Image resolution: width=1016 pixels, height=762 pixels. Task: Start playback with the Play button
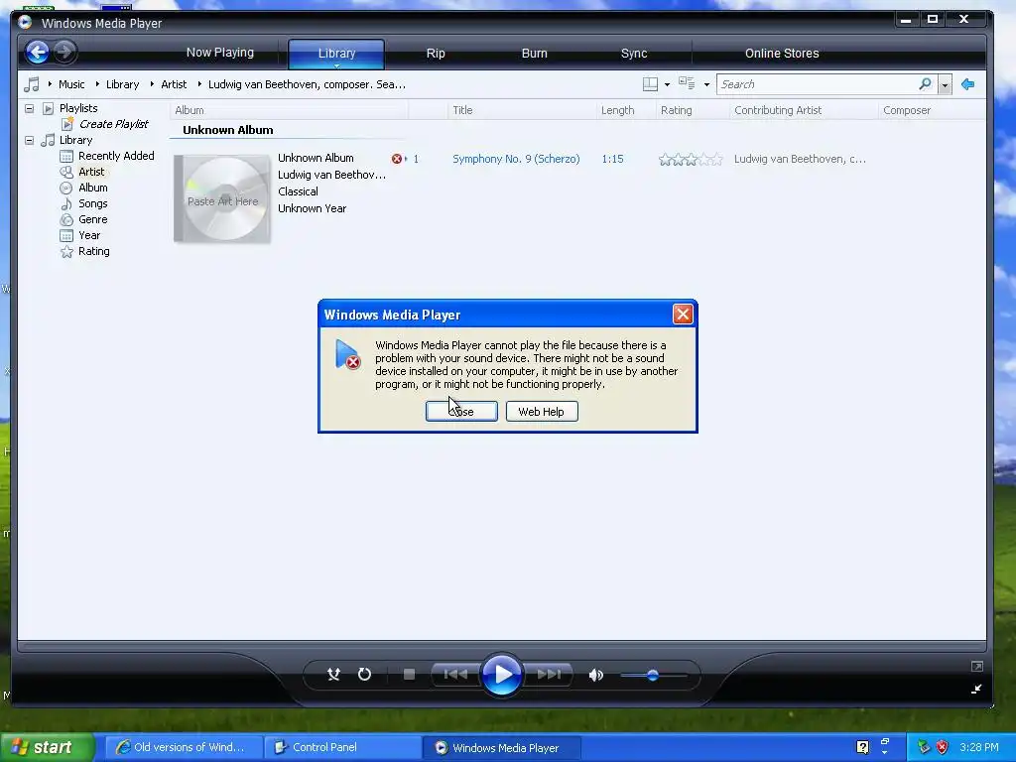(502, 675)
